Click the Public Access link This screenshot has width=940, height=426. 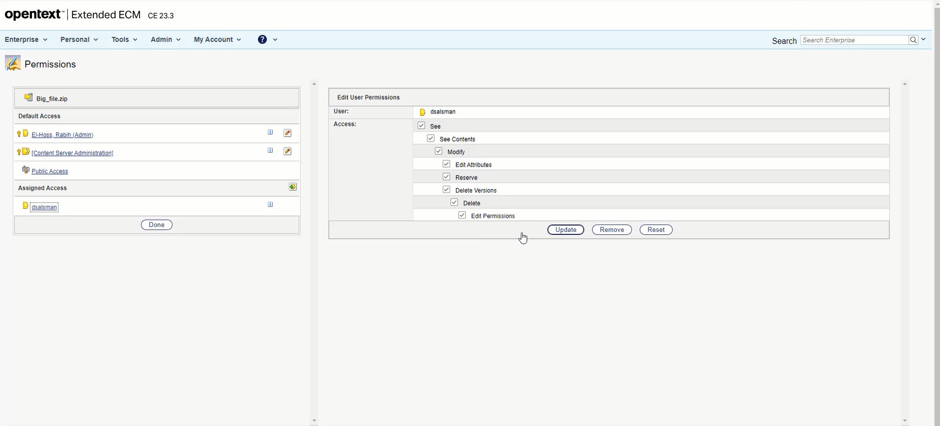coord(50,171)
